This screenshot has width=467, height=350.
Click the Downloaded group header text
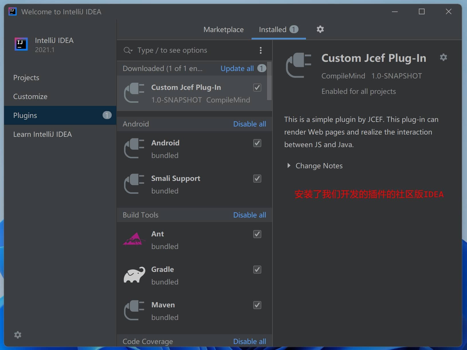coord(162,68)
